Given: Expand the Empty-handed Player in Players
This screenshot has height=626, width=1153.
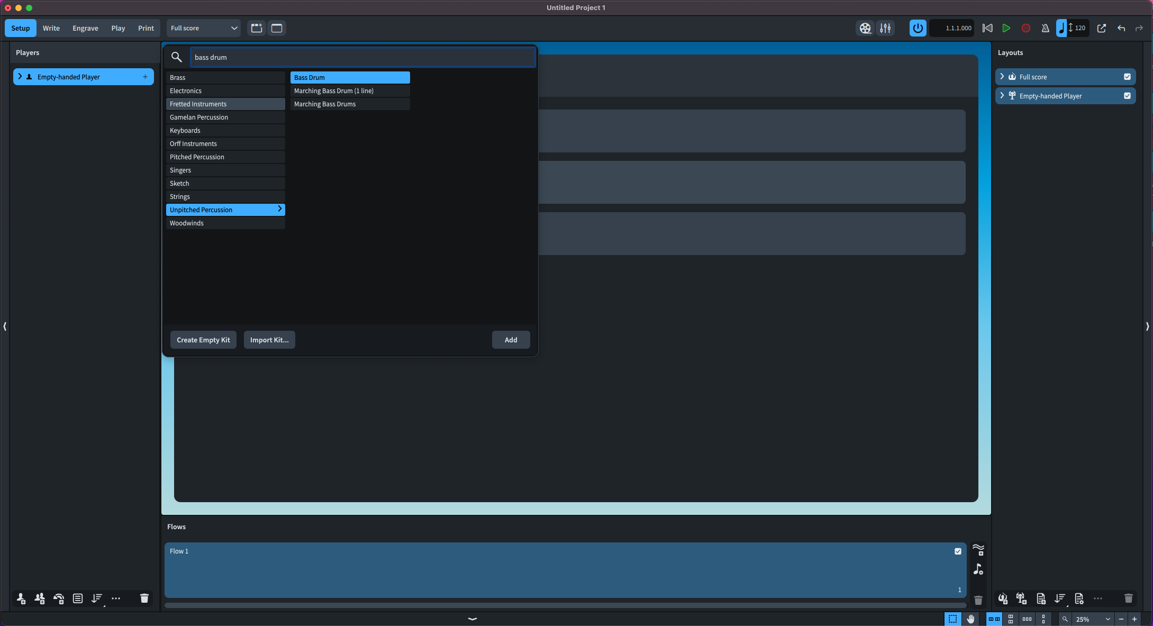Looking at the screenshot, I should pyautogui.click(x=20, y=77).
